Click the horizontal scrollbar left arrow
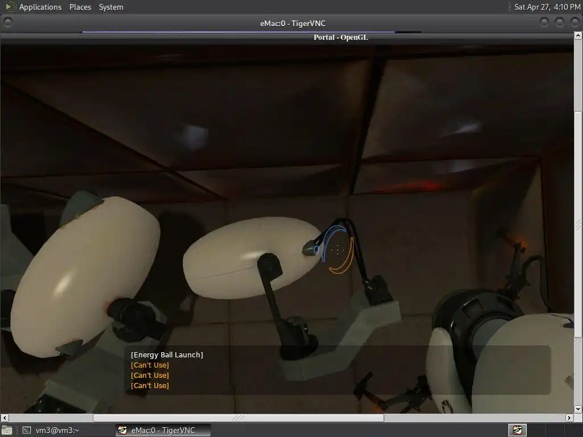The height and width of the screenshot is (437, 583). pos(5,418)
